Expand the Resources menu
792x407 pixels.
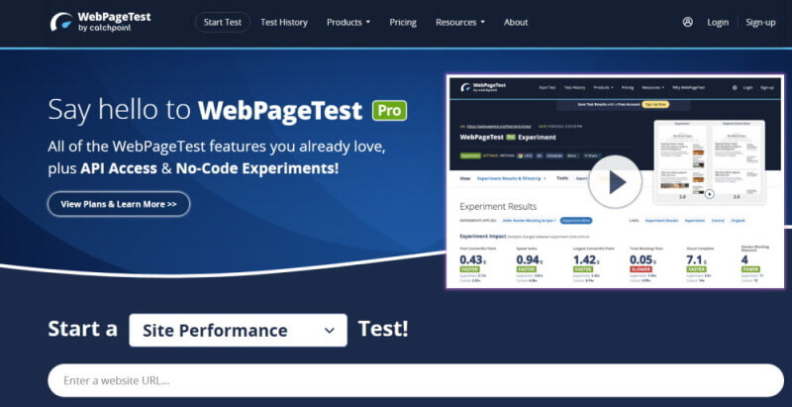[460, 22]
